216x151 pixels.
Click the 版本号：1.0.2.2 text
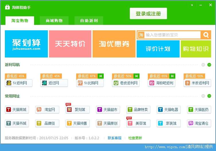87,138
